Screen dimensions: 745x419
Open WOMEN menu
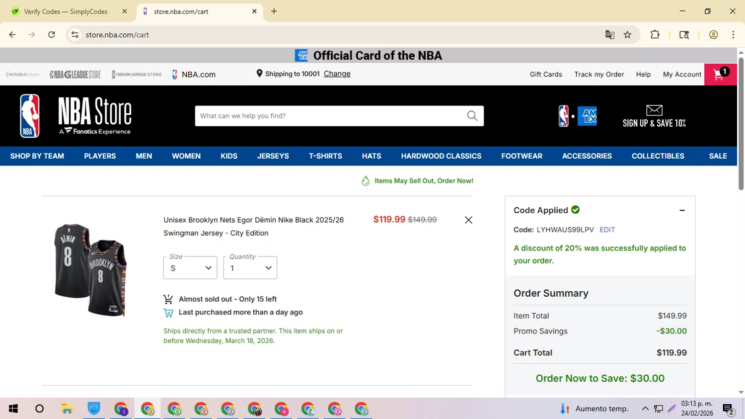click(186, 156)
